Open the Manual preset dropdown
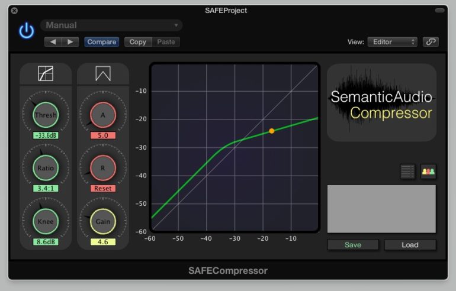Screen dimensions: 456x291 pyautogui.click(x=111, y=25)
